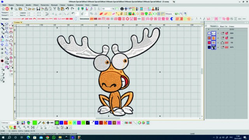This screenshot has height=140, width=249.
Task: Toggle the black color block box in list
Action: 209,47
